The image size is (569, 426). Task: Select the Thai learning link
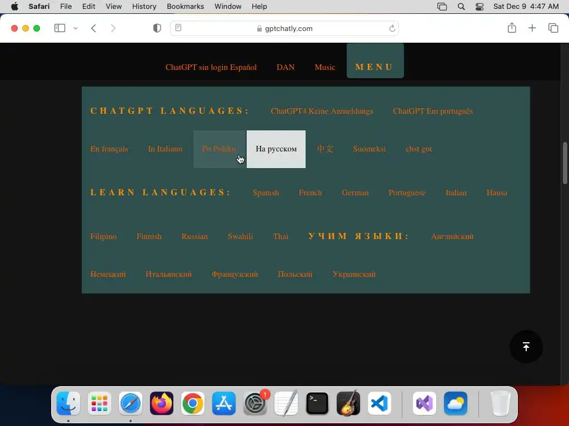click(x=281, y=236)
